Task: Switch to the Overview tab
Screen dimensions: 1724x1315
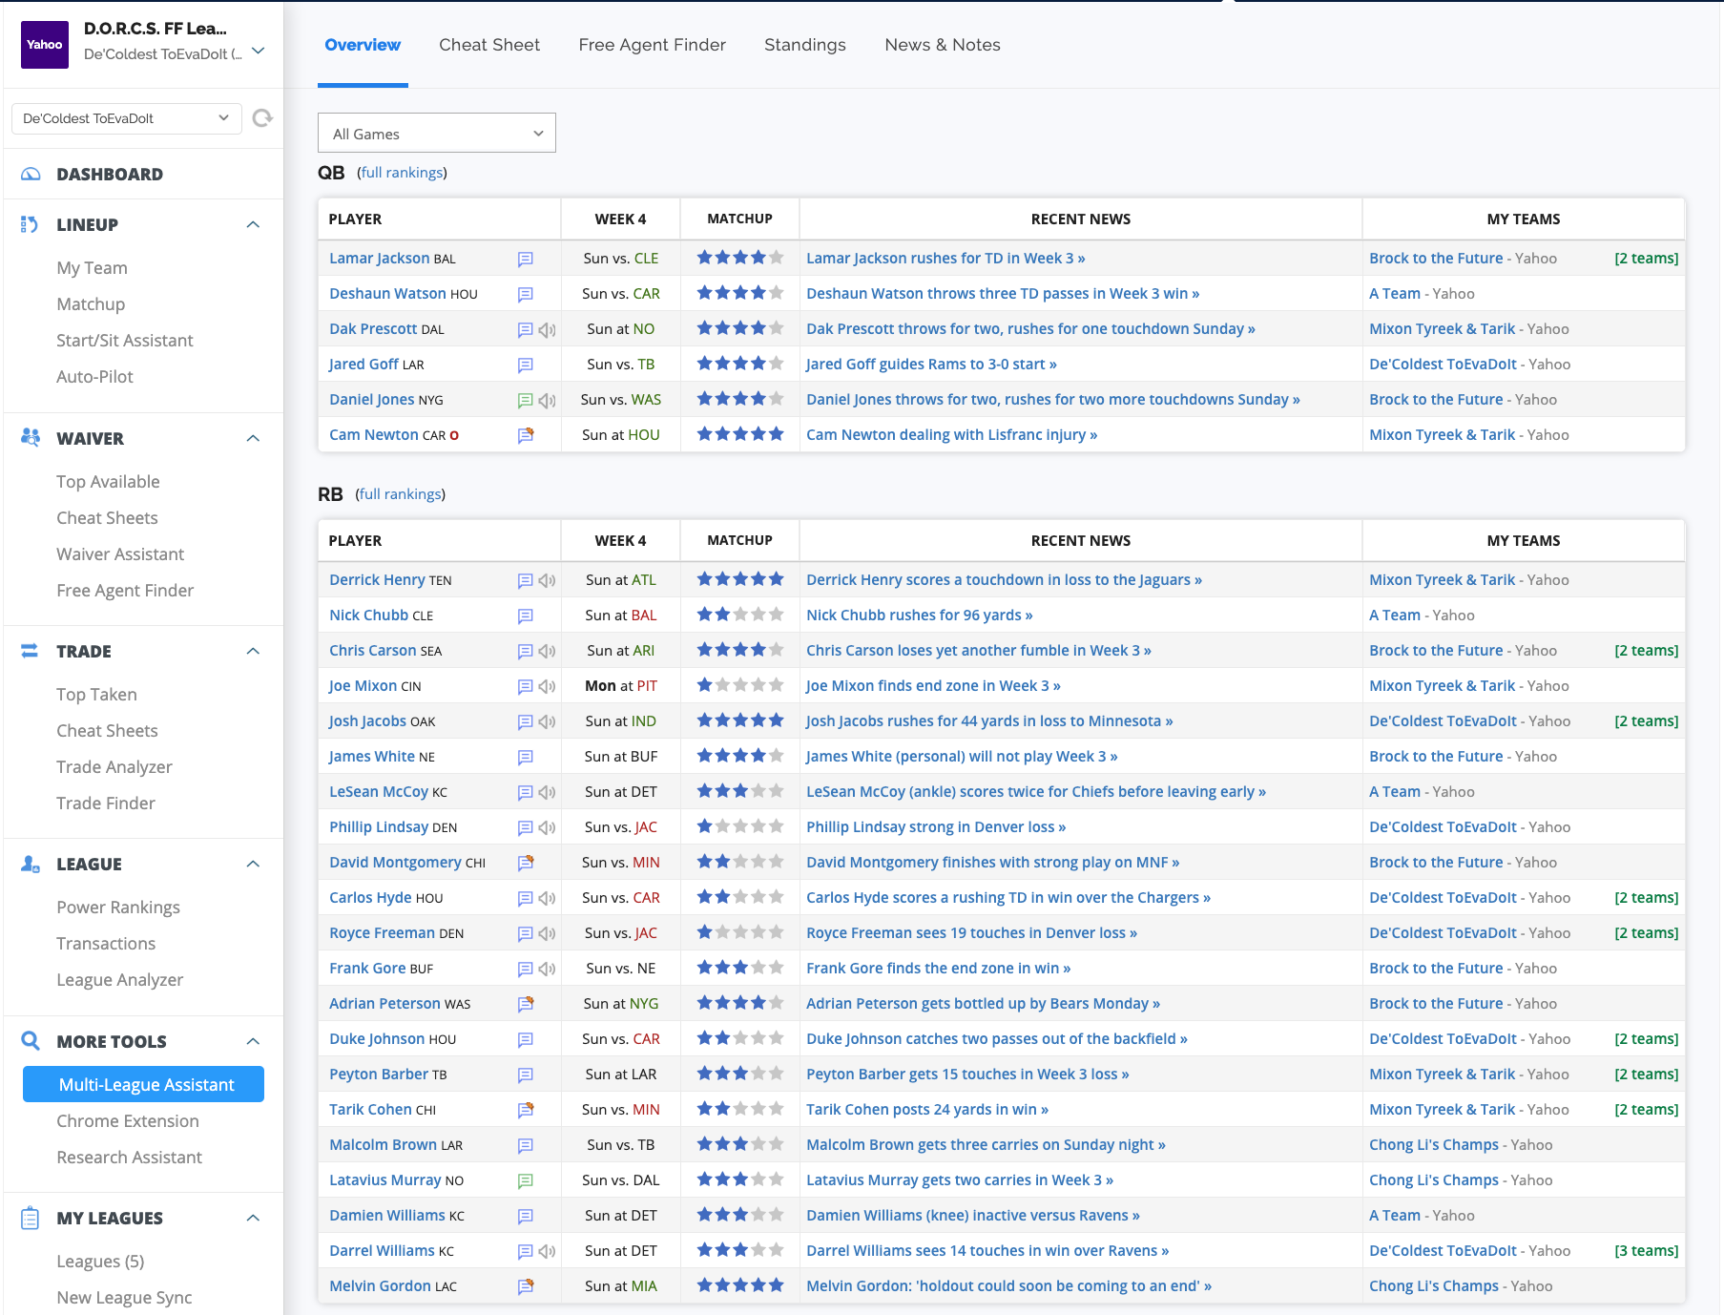Action: click(x=363, y=45)
